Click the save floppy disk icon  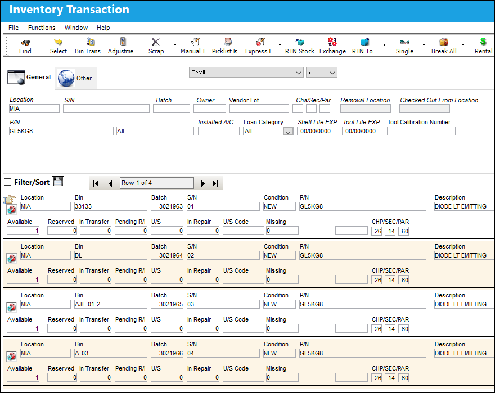coord(58,182)
